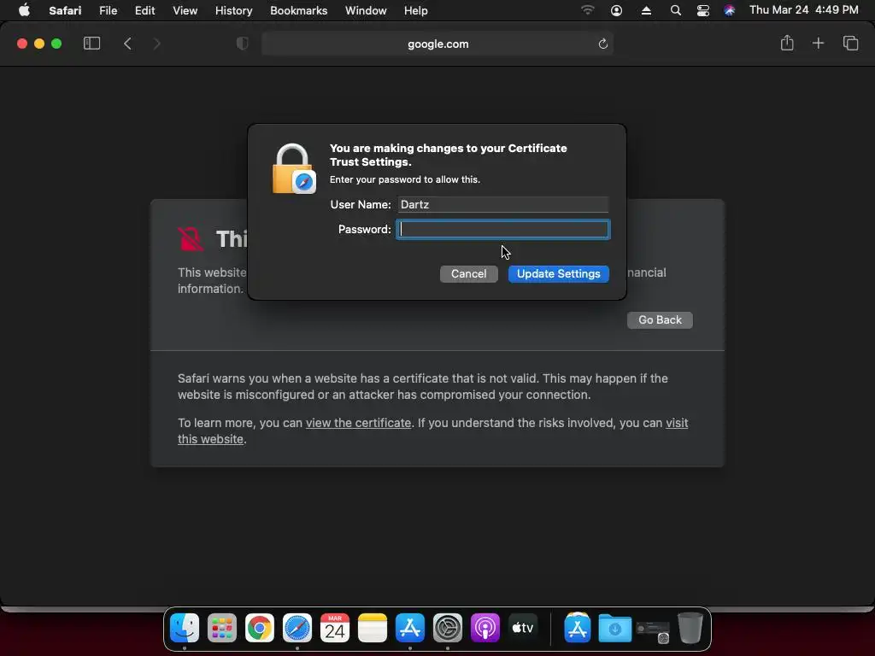Open Notes from the Dock

[373, 628]
